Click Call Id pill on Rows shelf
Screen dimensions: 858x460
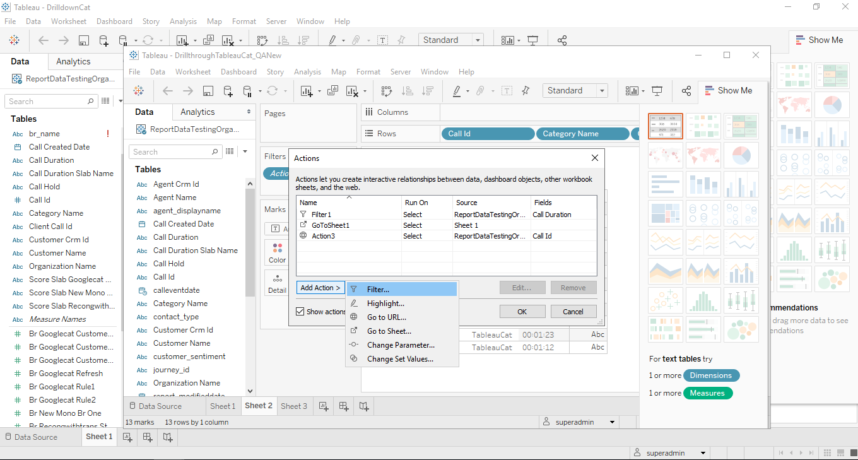[487, 134]
